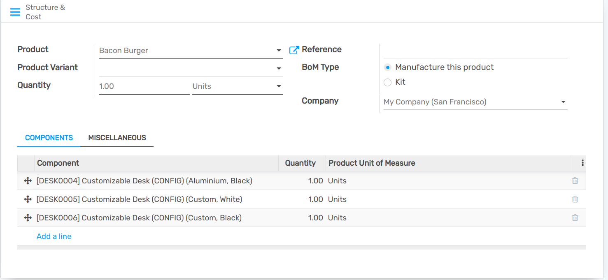Switch to the Components tab

49,138
